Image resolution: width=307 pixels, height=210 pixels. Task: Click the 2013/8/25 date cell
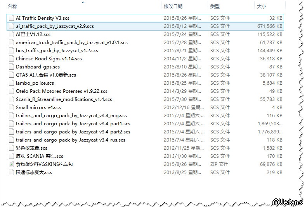(182, 172)
